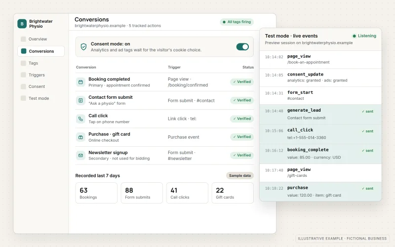
Task: Click the Form submit · #contact trigger
Action: pos(191,101)
